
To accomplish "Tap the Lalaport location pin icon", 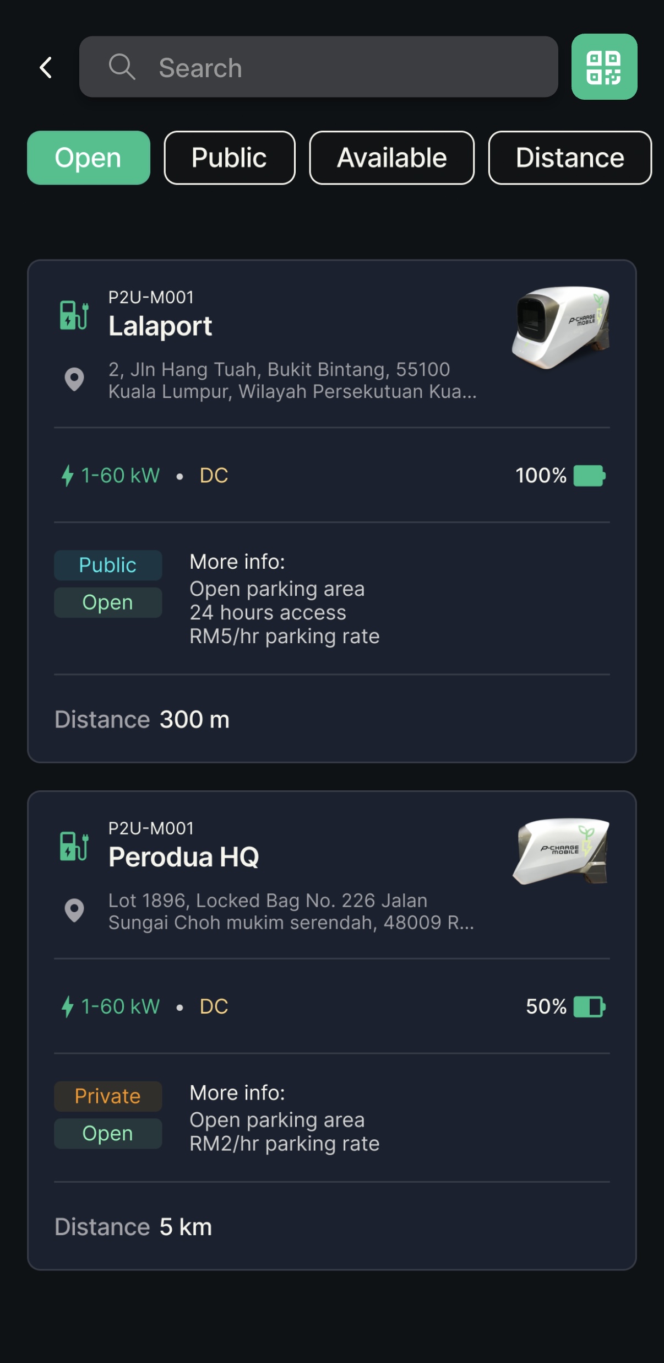I will [x=74, y=380].
